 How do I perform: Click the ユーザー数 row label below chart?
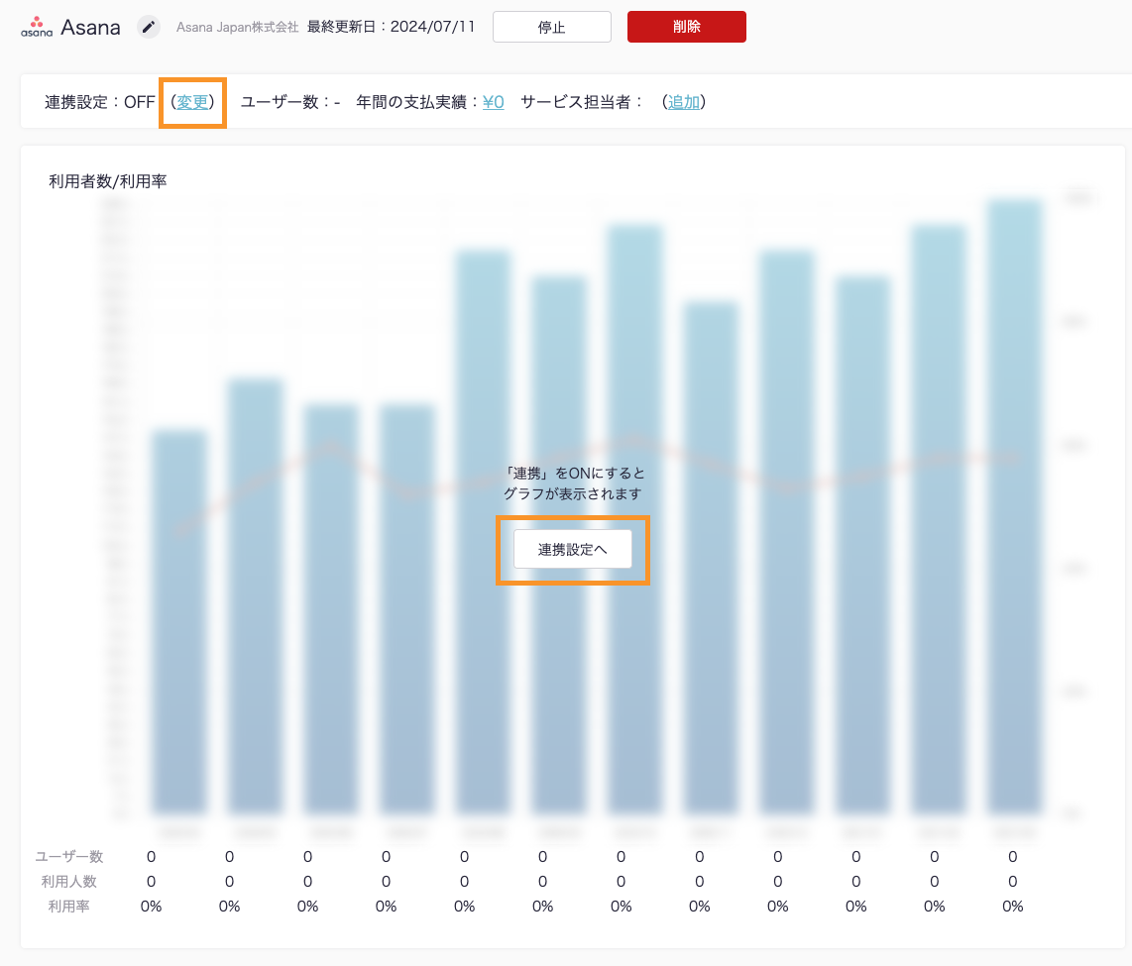coord(69,857)
